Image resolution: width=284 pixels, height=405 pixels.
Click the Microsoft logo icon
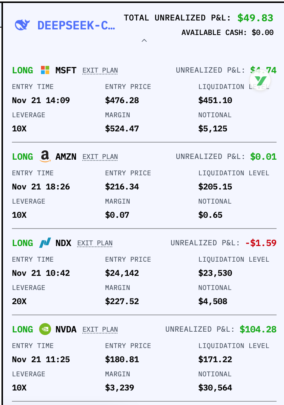45,70
